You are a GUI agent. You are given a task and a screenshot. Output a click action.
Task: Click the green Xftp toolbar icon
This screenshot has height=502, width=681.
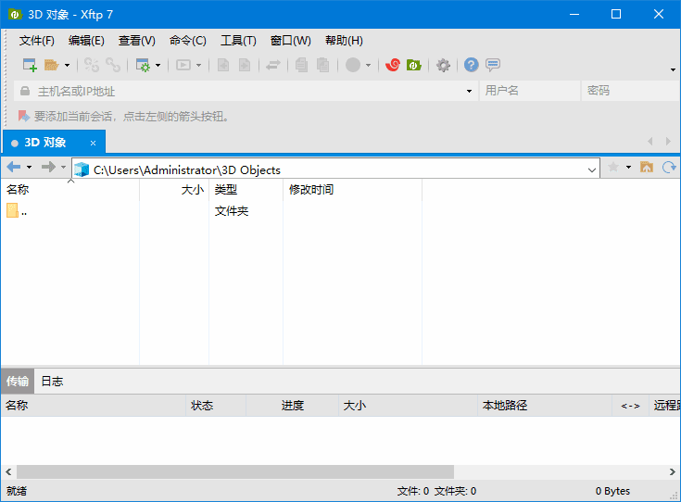tap(414, 65)
